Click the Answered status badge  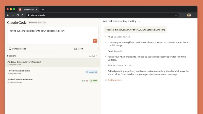(x=92, y=72)
